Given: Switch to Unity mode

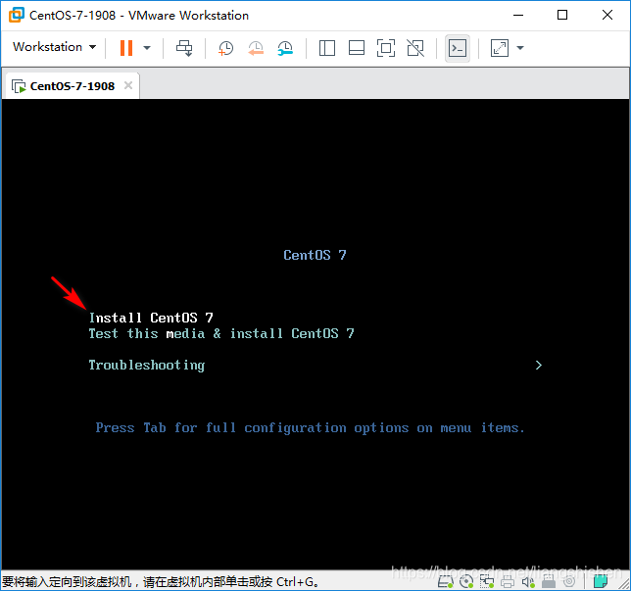Looking at the screenshot, I should coord(415,48).
